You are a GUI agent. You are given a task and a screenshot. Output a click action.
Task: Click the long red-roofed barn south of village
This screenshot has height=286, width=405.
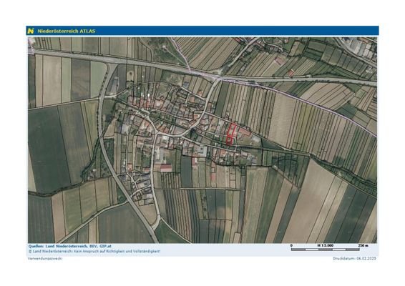click(x=166, y=168)
